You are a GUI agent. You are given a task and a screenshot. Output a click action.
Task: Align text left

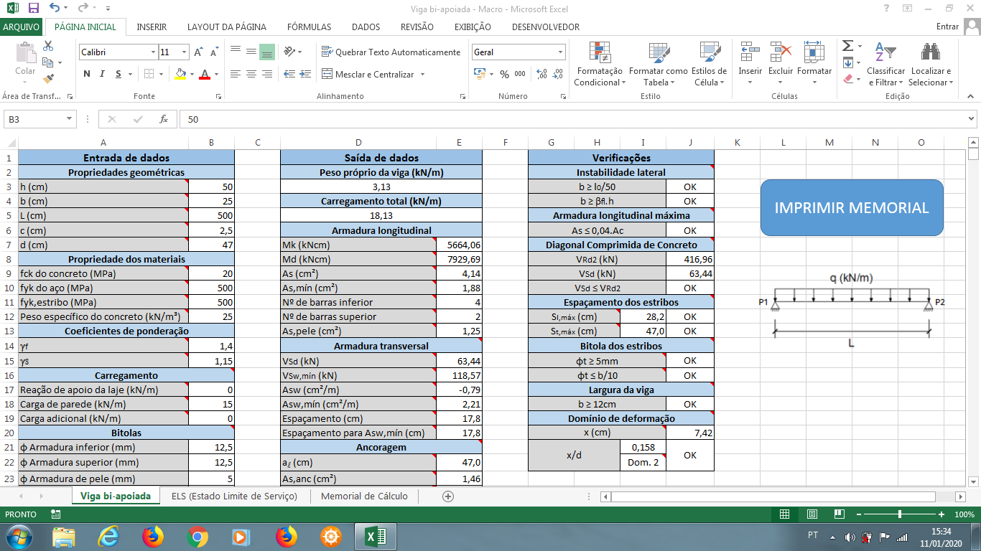pos(236,74)
